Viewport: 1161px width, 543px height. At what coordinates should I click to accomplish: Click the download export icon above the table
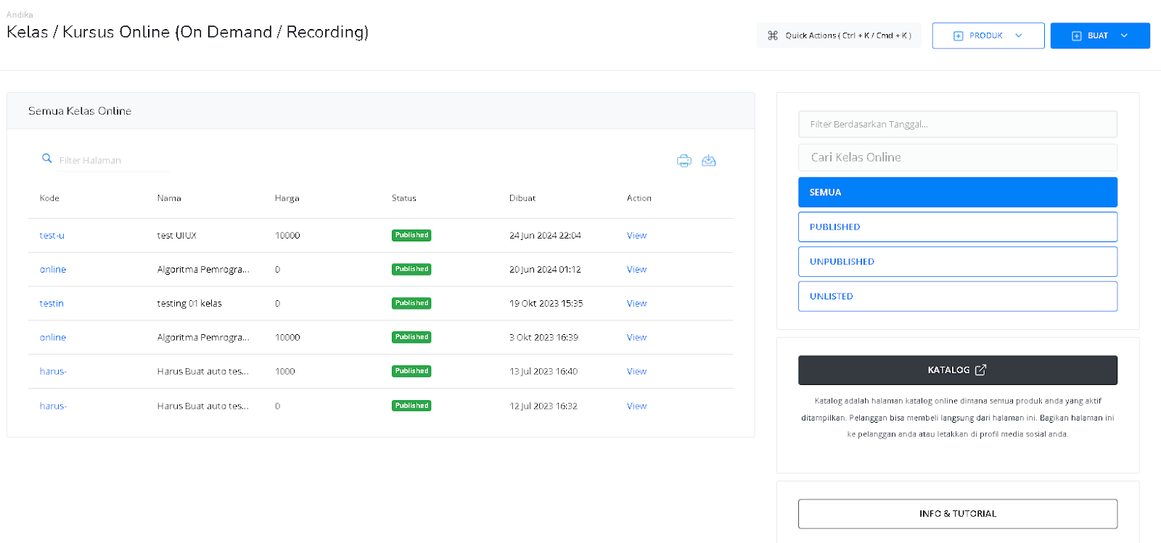click(x=709, y=161)
